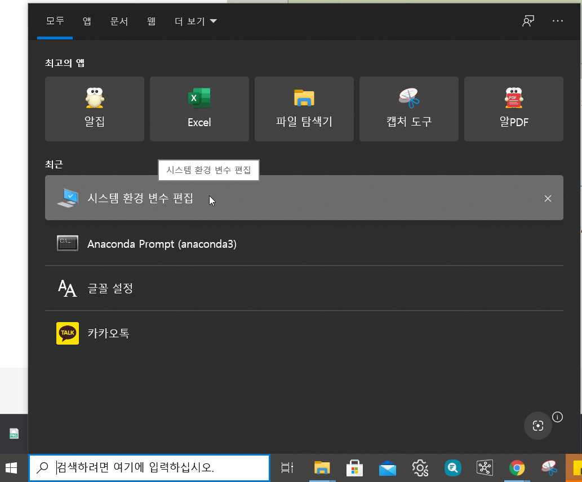582x482 pixels.
Task: Launch 카카오톡 from recent list
Action: [x=304, y=333]
